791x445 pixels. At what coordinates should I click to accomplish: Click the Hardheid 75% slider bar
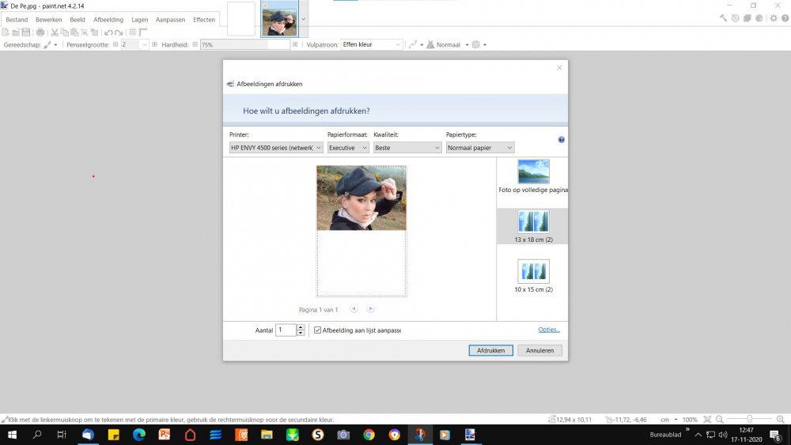[x=245, y=45]
